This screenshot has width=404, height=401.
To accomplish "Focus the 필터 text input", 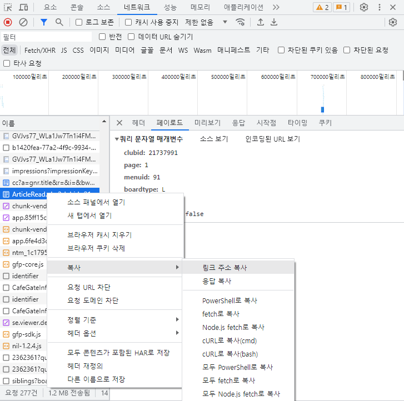I will (46, 37).
